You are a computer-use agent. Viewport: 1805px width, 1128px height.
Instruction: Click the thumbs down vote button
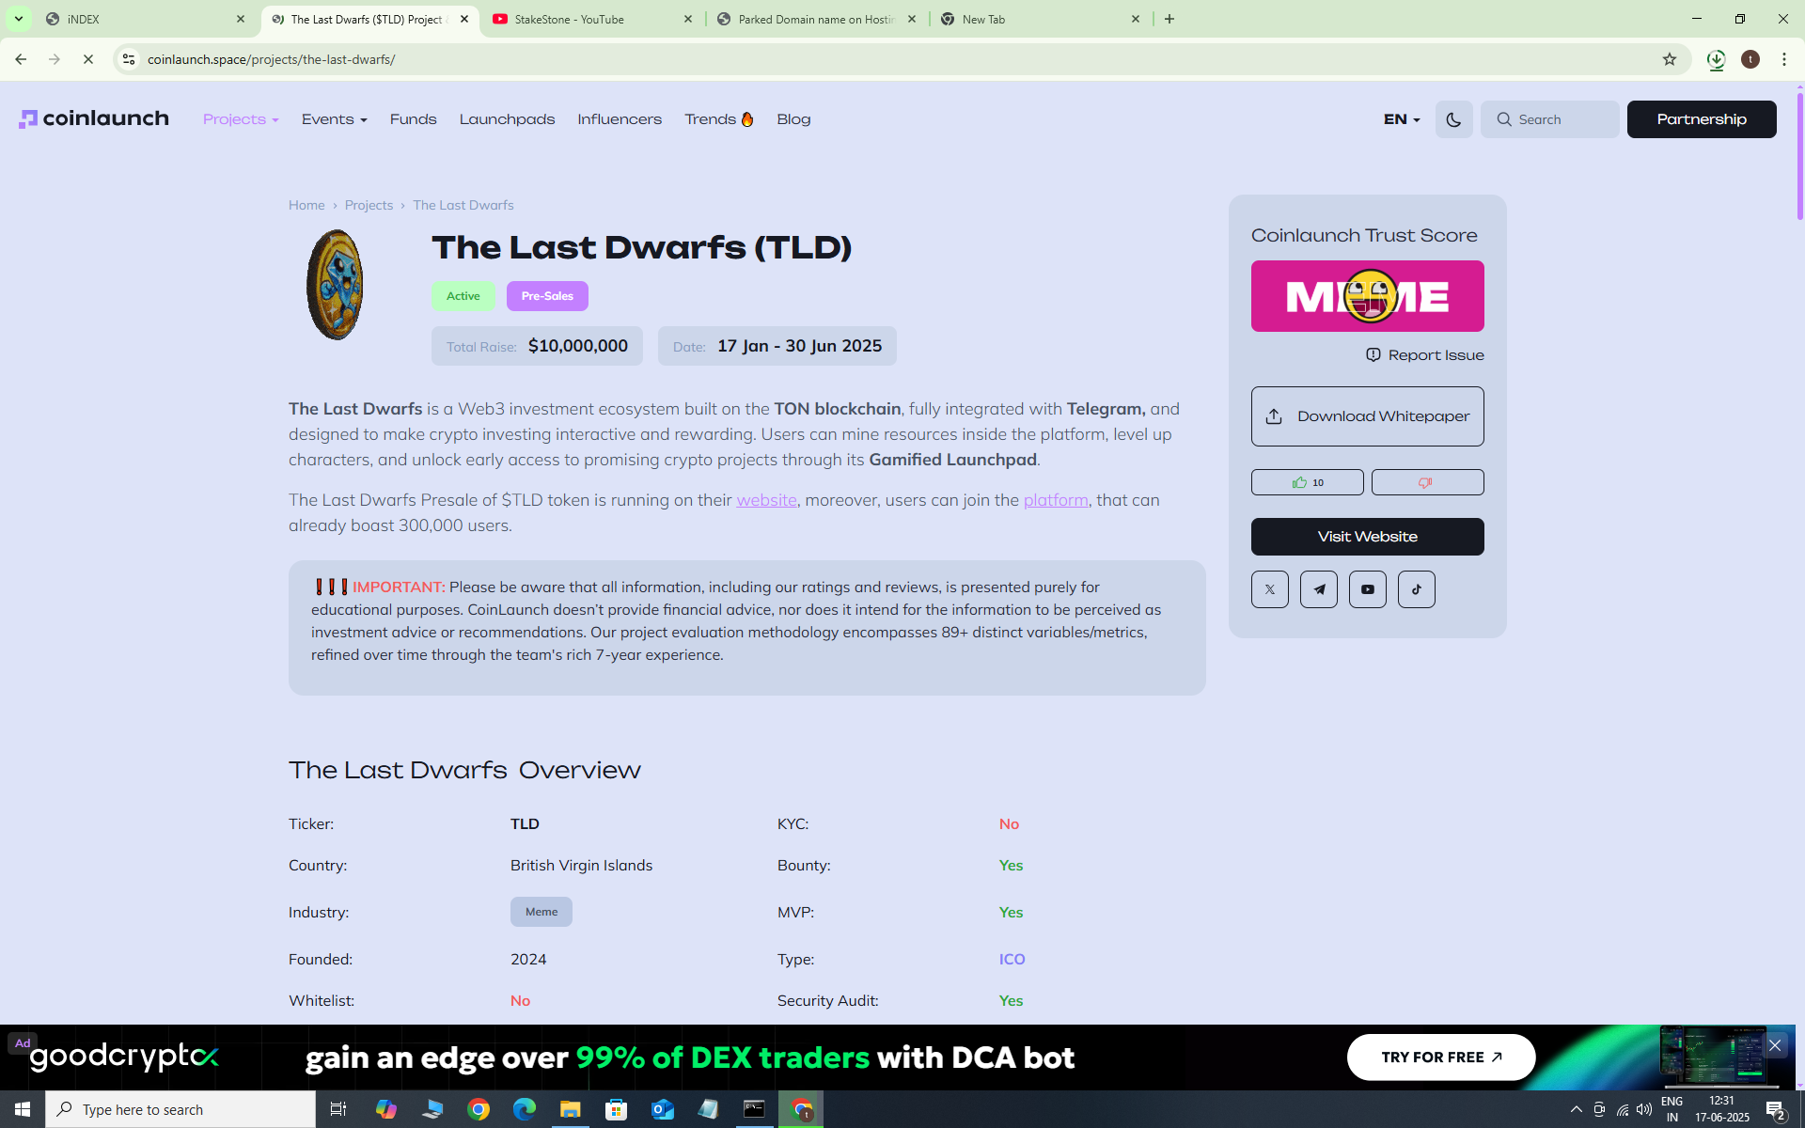coord(1427,482)
